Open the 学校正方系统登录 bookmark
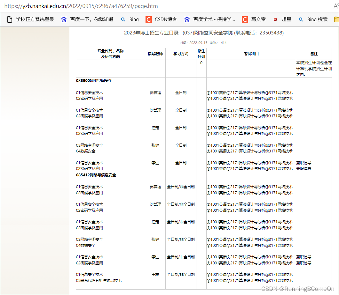339x295 pixels. 30,19
